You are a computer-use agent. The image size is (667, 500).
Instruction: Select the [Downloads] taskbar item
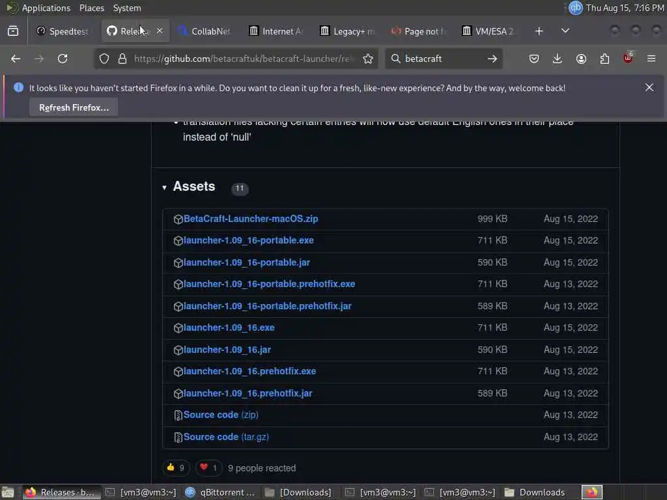point(298,492)
